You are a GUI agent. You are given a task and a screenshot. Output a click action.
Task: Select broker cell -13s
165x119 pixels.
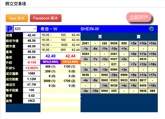click(x=104, y=69)
